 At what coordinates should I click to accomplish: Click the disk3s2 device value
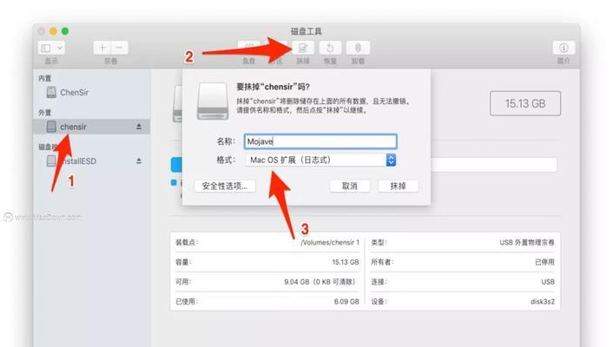click(543, 301)
